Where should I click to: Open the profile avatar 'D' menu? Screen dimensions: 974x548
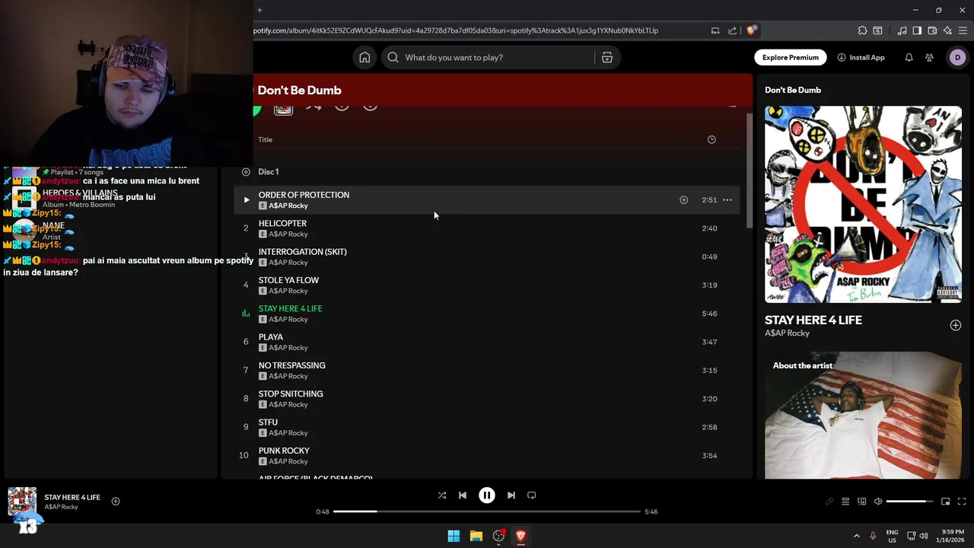pyautogui.click(x=957, y=57)
